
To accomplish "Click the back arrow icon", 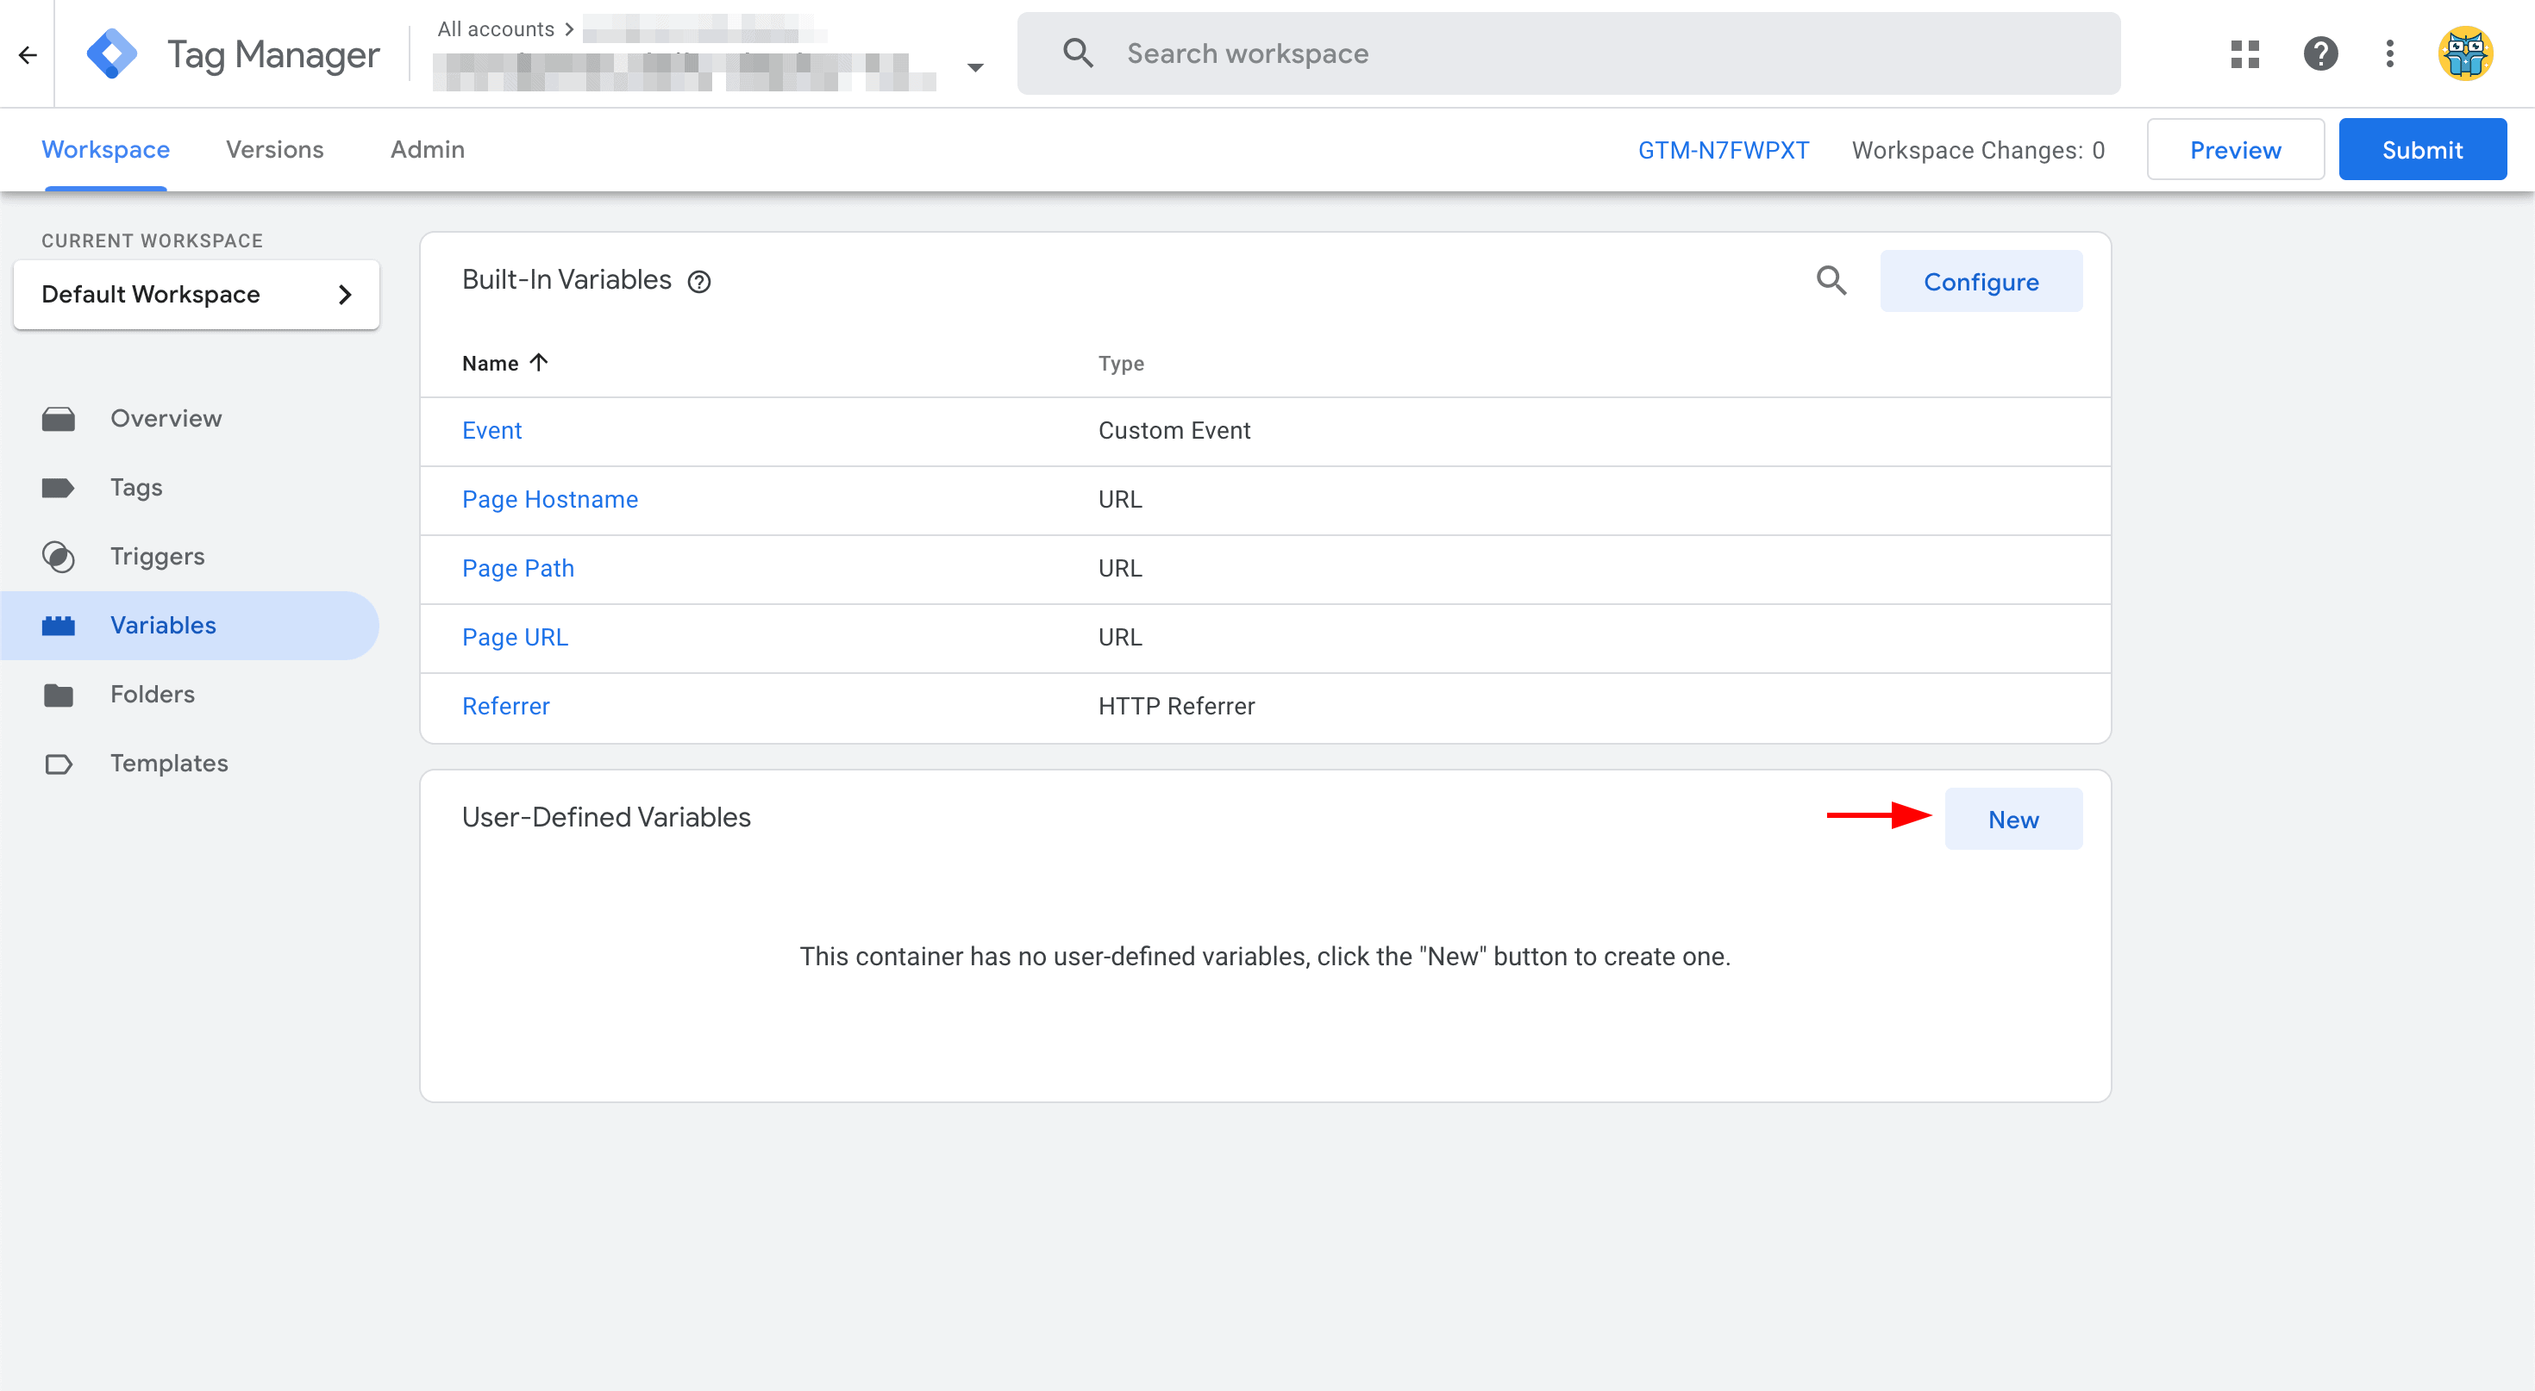I will (28, 54).
